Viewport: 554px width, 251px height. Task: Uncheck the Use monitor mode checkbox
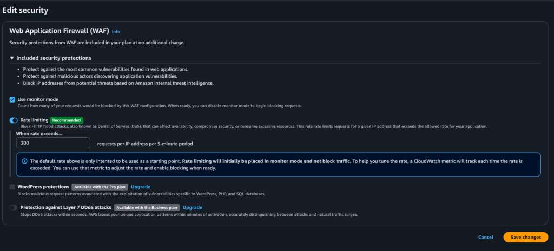point(12,99)
